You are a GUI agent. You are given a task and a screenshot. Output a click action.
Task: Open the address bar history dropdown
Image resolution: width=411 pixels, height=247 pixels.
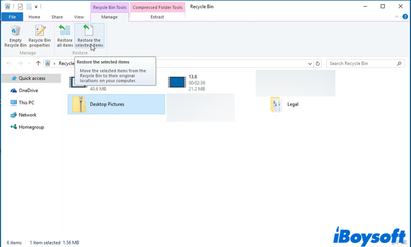310,64
